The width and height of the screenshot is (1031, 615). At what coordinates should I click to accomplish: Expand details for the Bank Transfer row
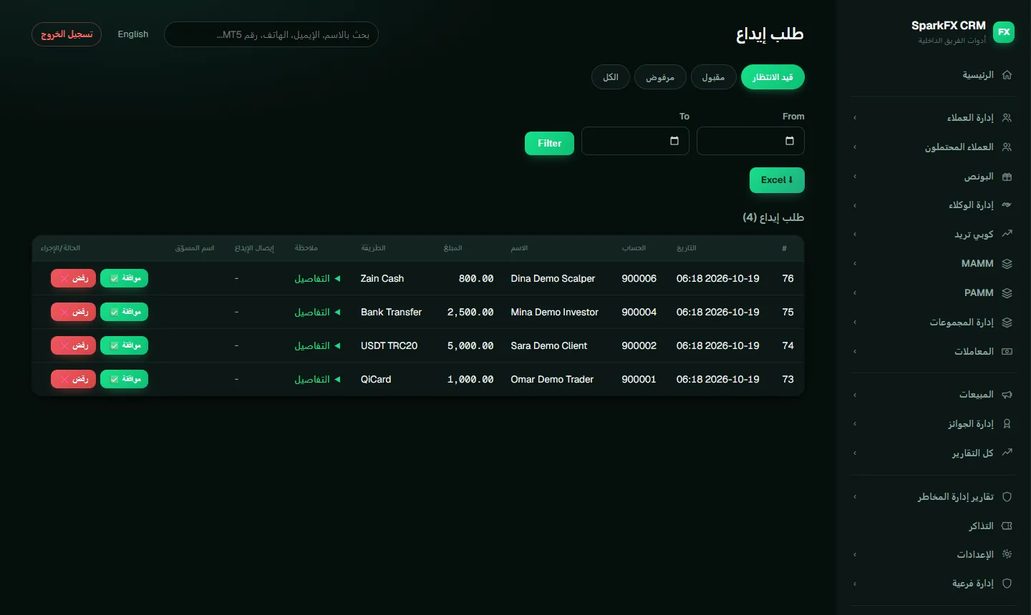coord(316,312)
